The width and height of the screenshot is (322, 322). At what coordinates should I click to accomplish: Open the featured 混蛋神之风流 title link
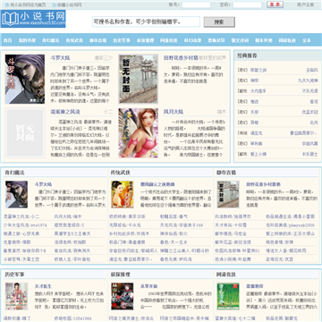[x=65, y=112]
